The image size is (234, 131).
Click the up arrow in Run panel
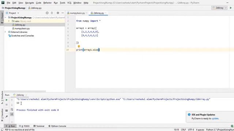click(12, 100)
